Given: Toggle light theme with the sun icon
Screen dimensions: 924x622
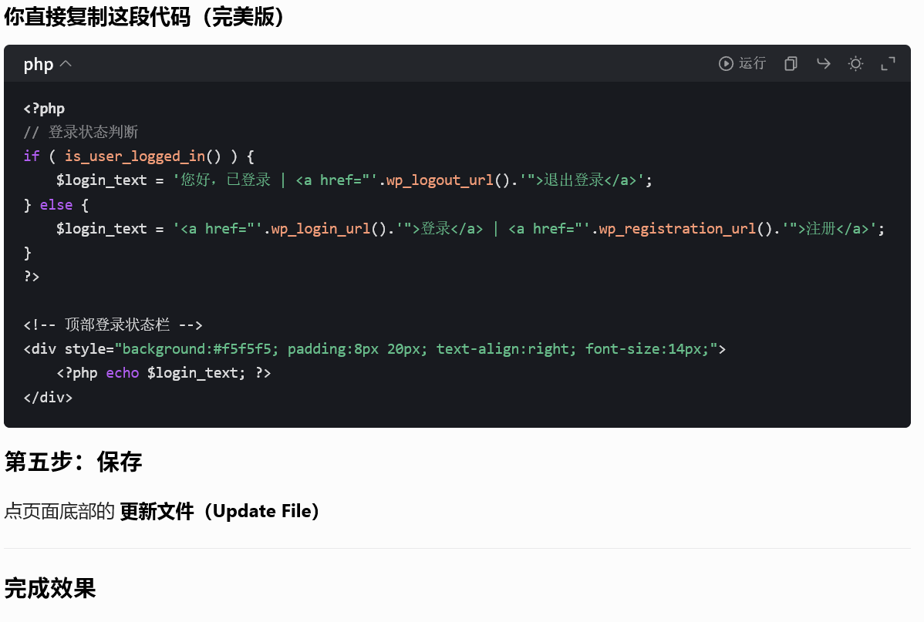Looking at the screenshot, I should 855,64.
